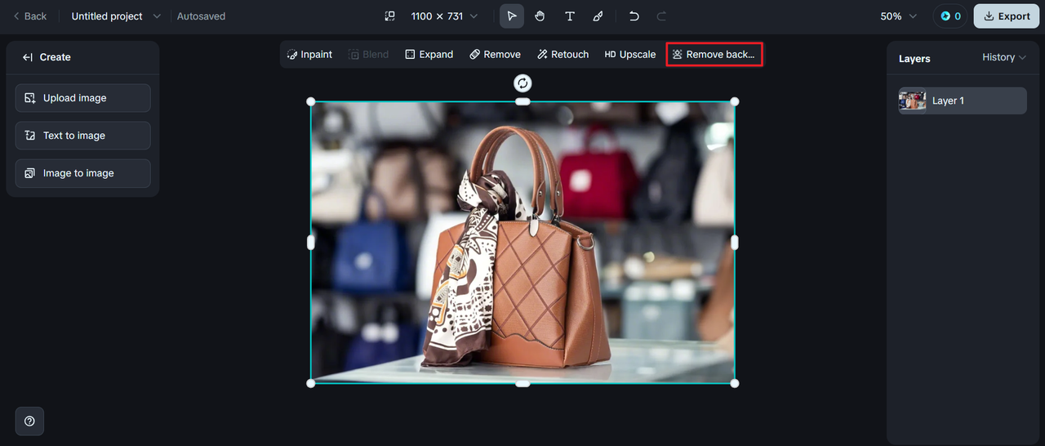Click the Undo arrow

point(634,16)
